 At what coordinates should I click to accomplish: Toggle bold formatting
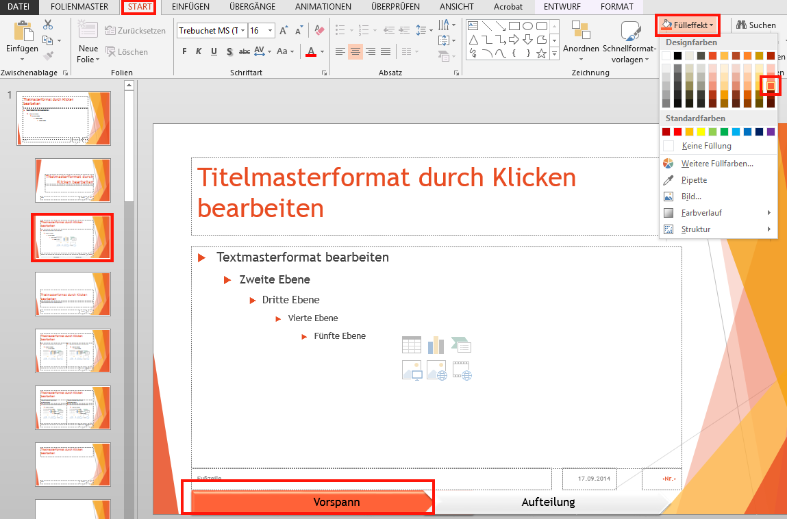[184, 52]
